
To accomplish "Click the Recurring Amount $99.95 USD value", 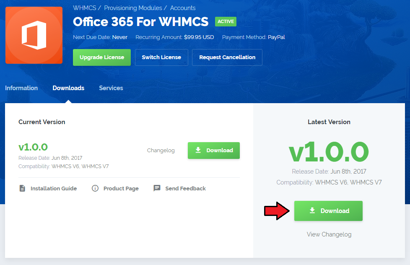I will pyautogui.click(x=199, y=37).
